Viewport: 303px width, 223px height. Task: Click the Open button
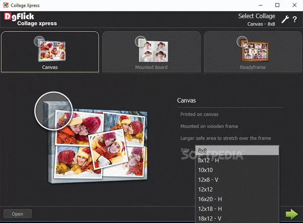pos(18,214)
